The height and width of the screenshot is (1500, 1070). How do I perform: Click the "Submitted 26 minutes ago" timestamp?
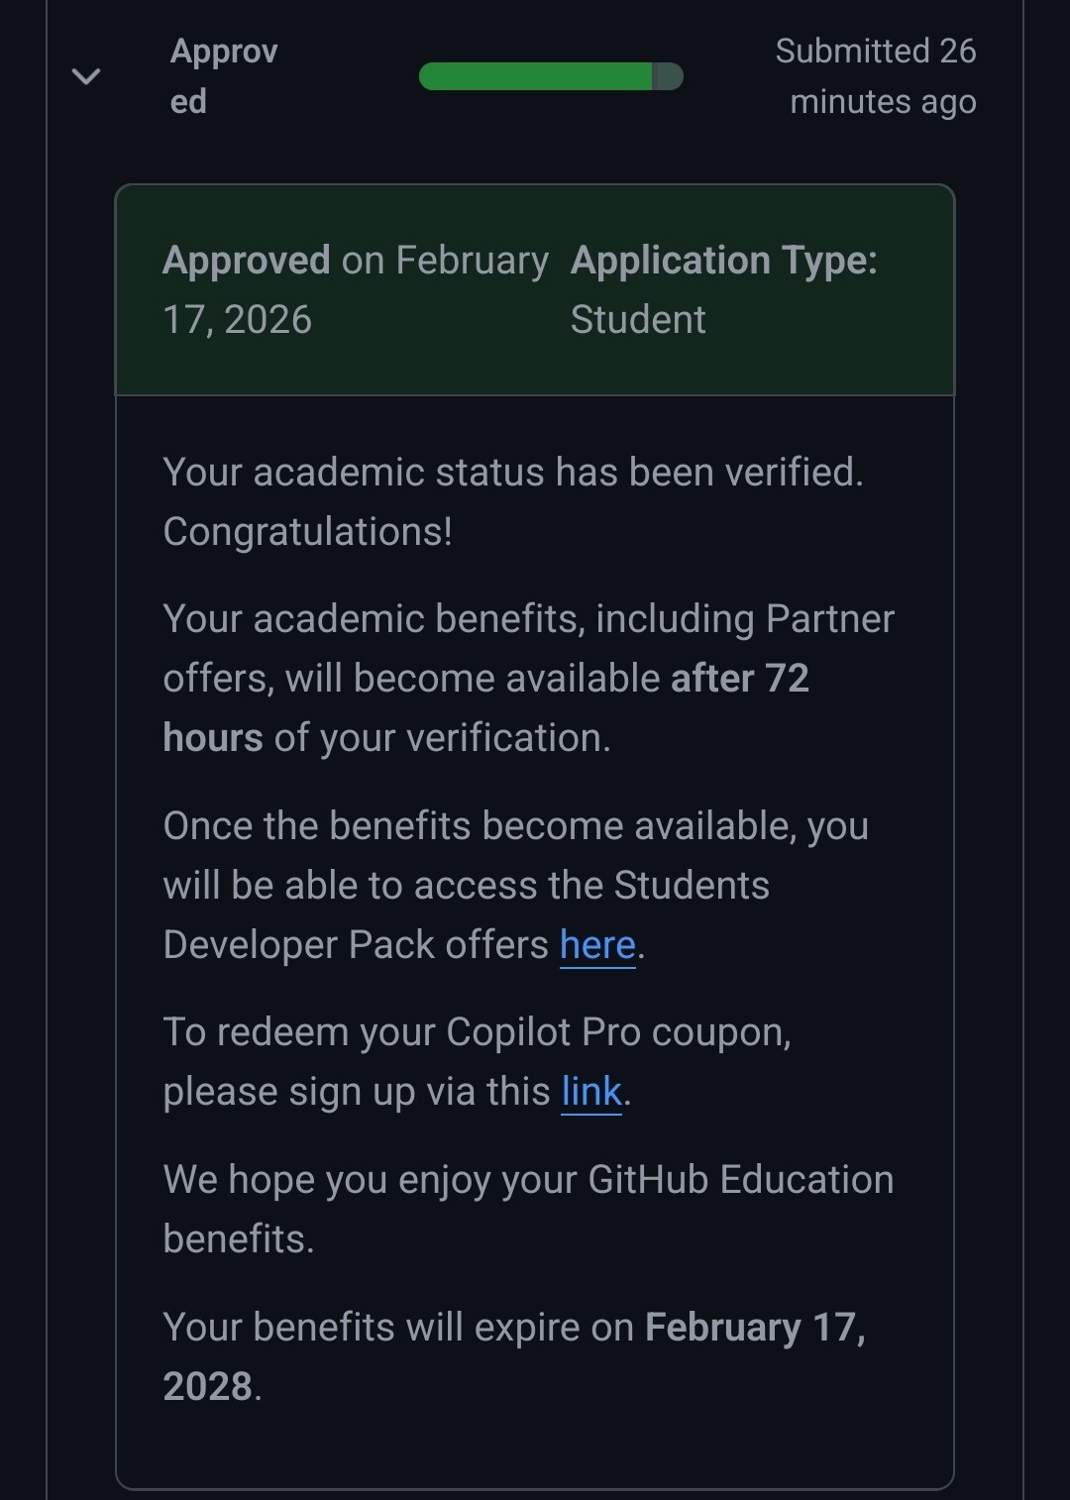876,76
